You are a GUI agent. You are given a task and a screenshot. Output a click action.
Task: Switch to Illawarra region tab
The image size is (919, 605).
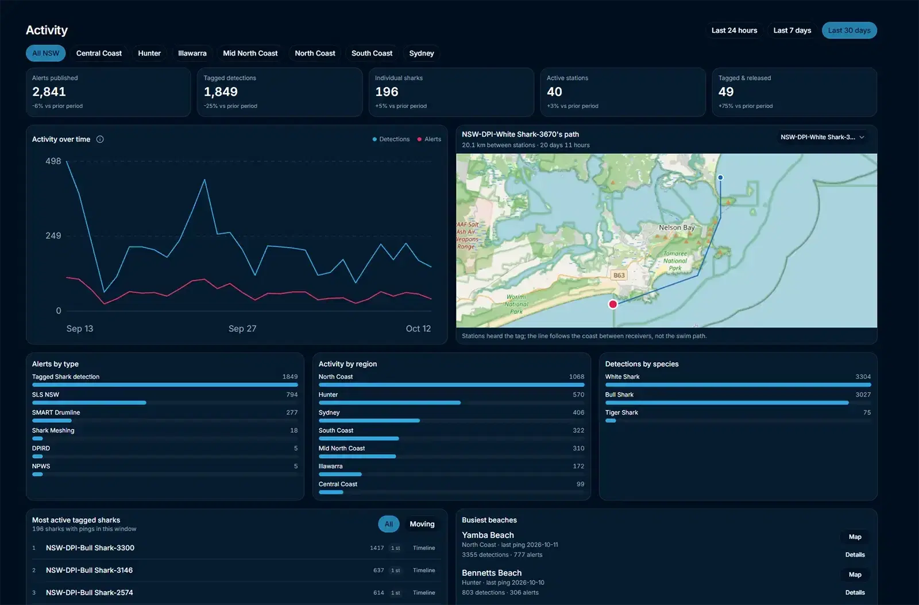192,53
